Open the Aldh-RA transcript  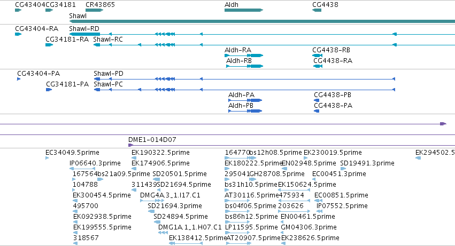pos(238,50)
